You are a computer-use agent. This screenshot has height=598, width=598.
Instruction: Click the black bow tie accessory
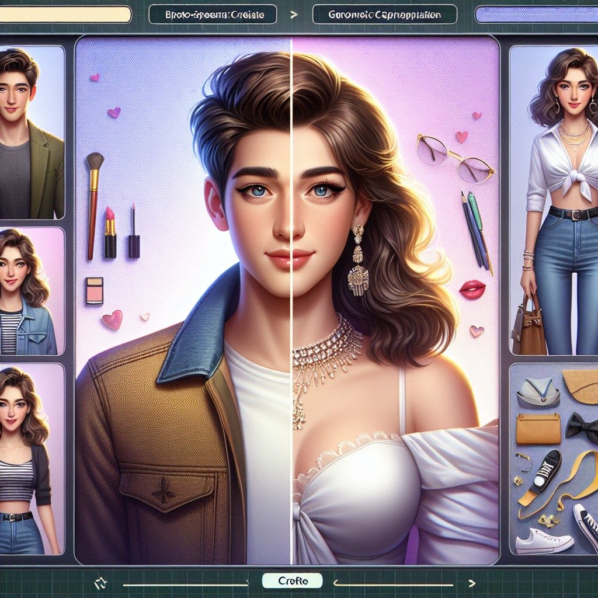(x=582, y=427)
